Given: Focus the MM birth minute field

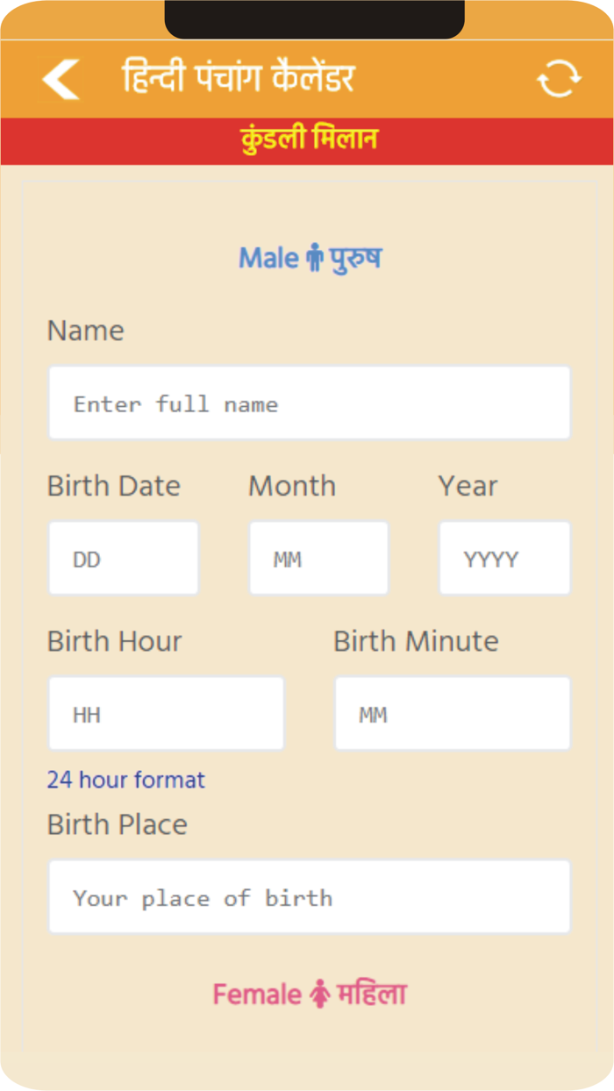Looking at the screenshot, I should coord(453,712).
